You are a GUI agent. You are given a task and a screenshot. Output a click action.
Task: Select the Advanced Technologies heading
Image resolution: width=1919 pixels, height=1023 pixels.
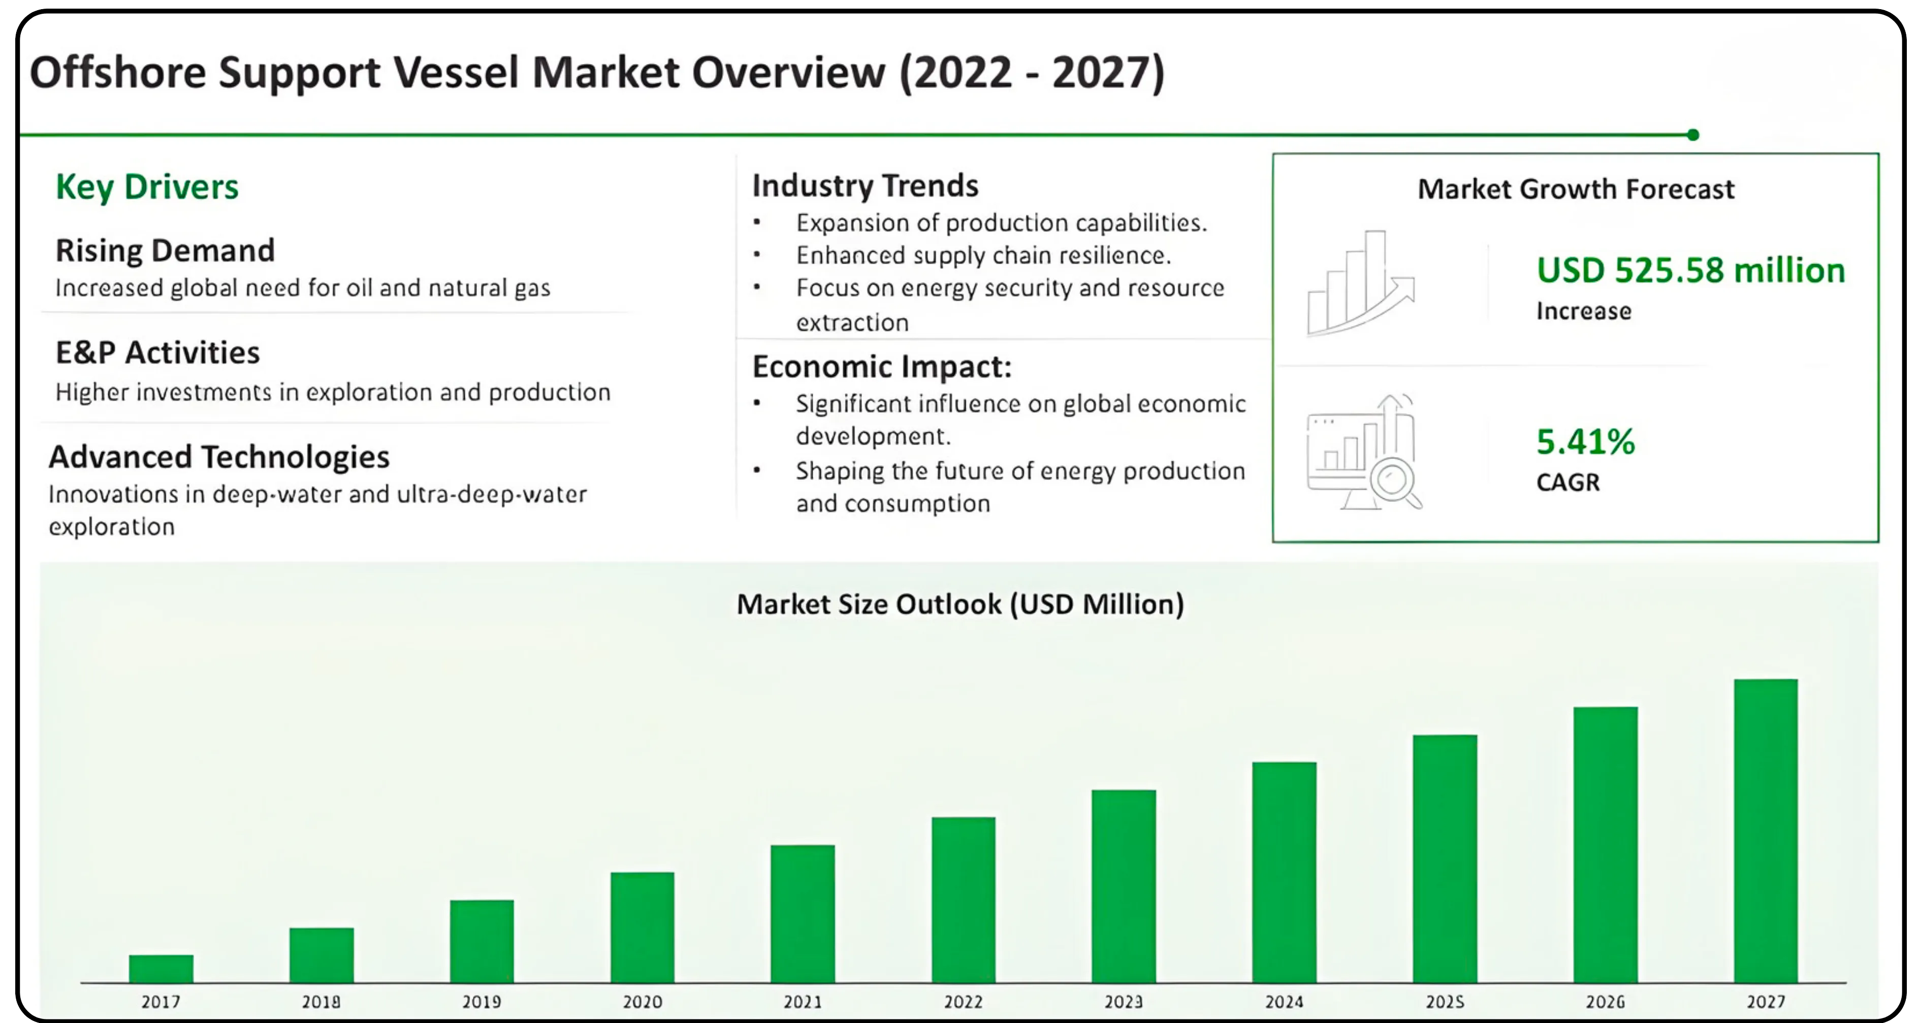pos(219,457)
